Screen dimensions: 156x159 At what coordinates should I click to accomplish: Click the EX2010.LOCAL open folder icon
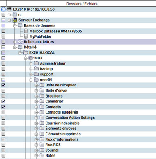(25, 52)
